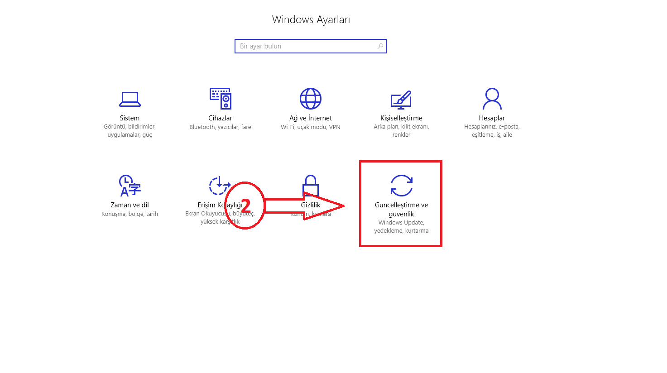Focus the 'Bir ayar bulun' search field
The width and height of the screenshot is (667, 373).
[311, 46]
